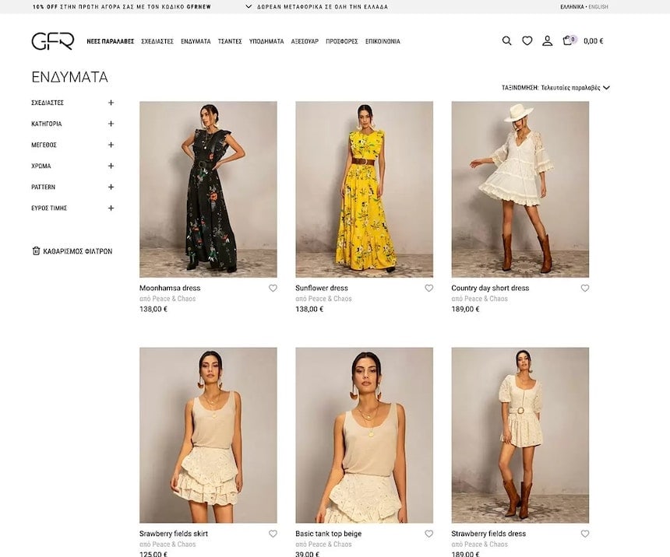Open the ΤΣΑΝΤΕΣ menu item
Image resolution: width=670 pixels, height=557 pixels.
[x=230, y=41]
